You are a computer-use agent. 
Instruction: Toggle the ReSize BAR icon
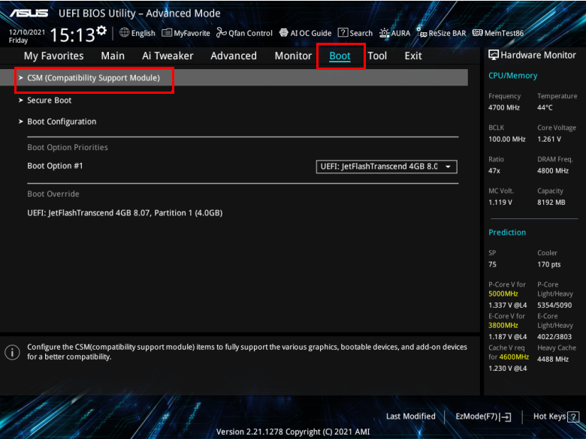pyautogui.click(x=421, y=33)
